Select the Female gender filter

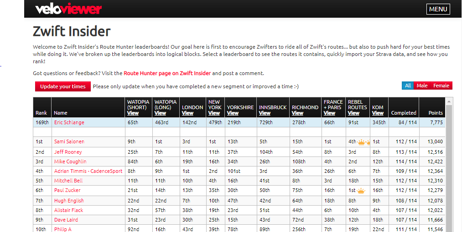[441, 86]
